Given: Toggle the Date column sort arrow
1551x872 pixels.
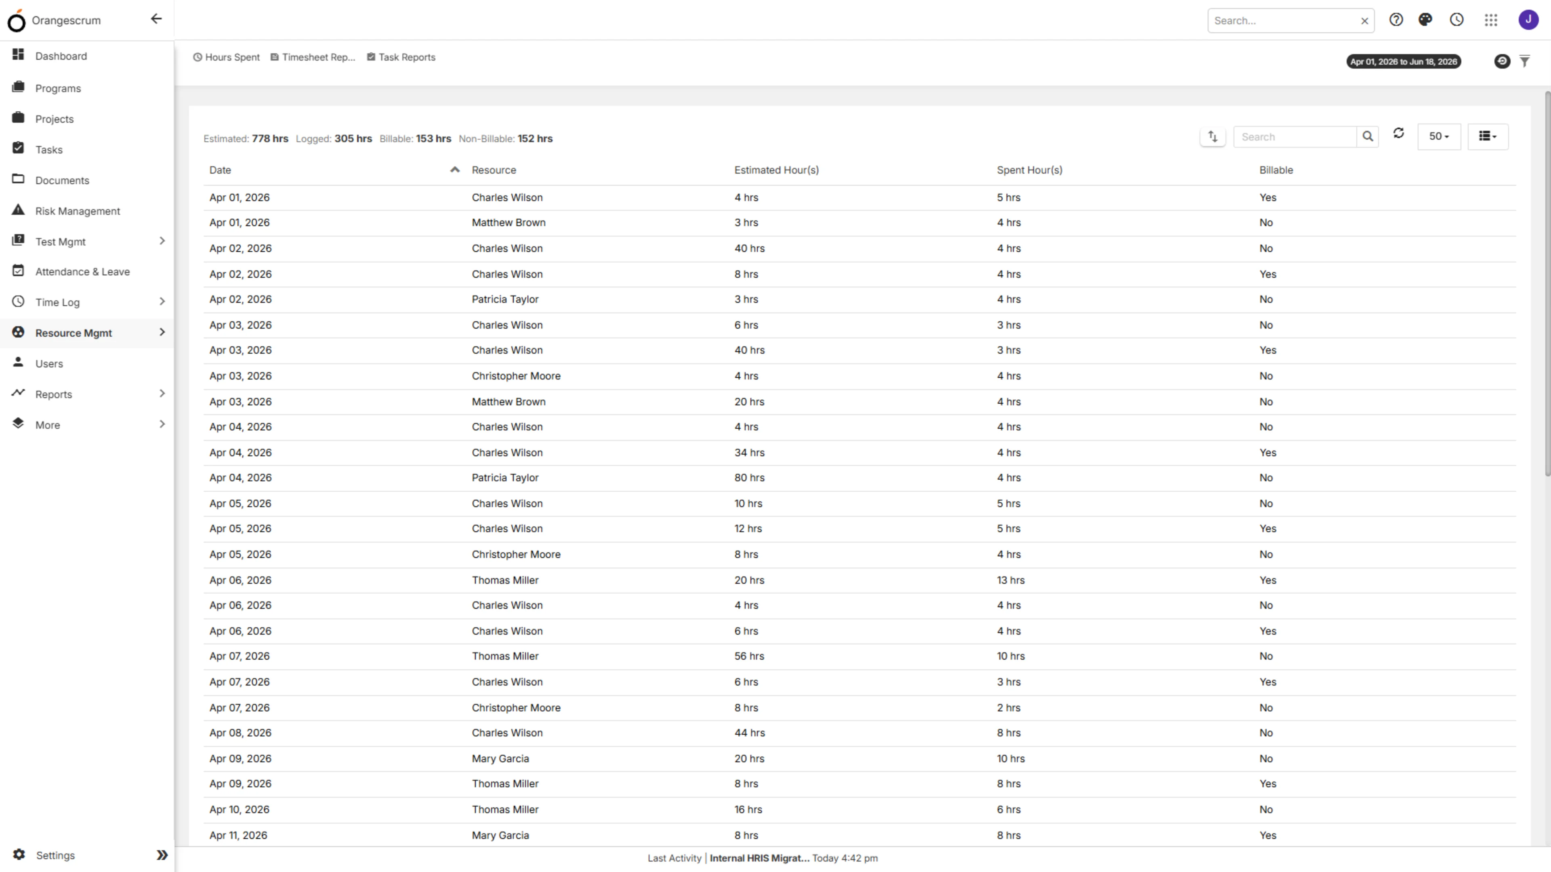Looking at the screenshot, I should (454, 170).
